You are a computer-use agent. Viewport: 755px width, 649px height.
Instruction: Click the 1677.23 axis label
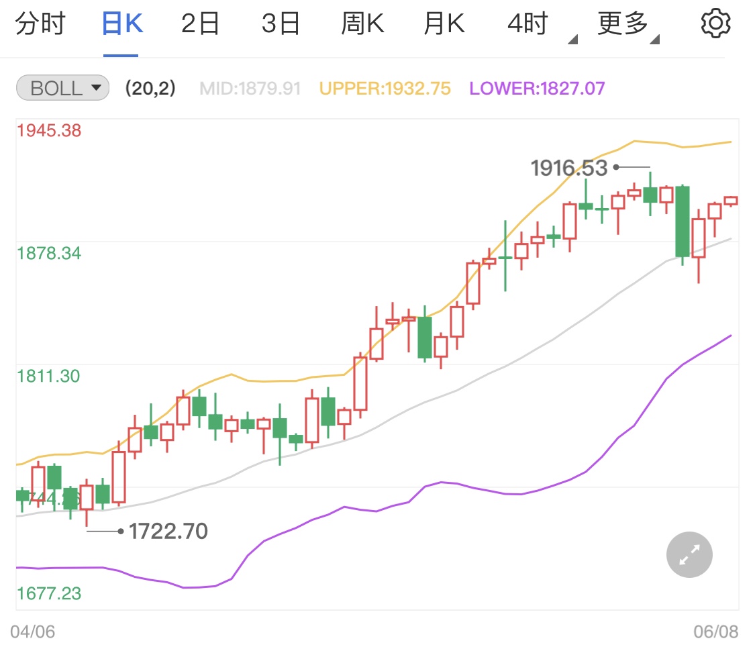(x=49, y=594)
